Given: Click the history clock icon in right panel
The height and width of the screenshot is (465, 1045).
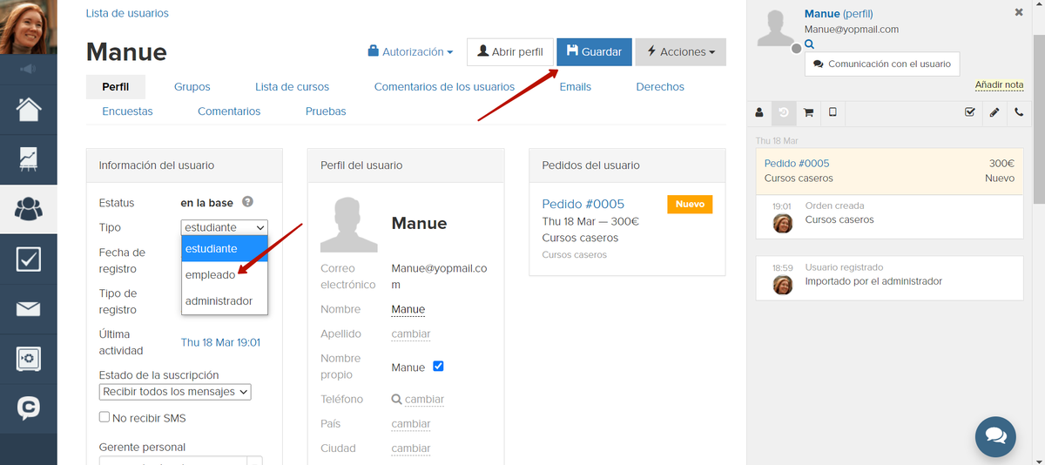Looking at the screenshot, I should point(784,112).
